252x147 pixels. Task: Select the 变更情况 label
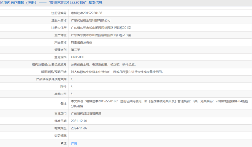pyautogui.click(x=60, y=135)
